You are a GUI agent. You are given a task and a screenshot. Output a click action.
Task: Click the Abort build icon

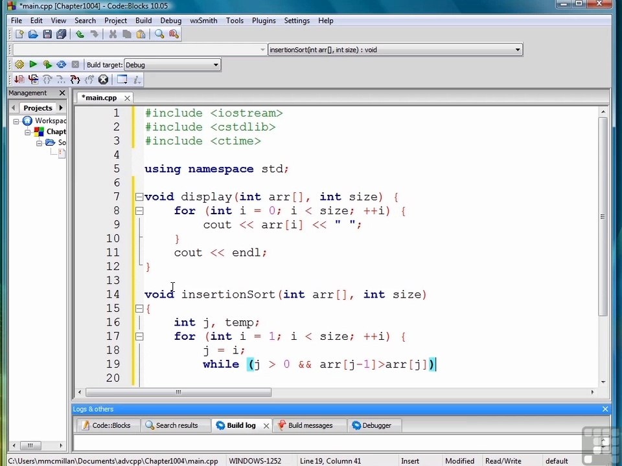pyautogui.click(x=75, y=65)
